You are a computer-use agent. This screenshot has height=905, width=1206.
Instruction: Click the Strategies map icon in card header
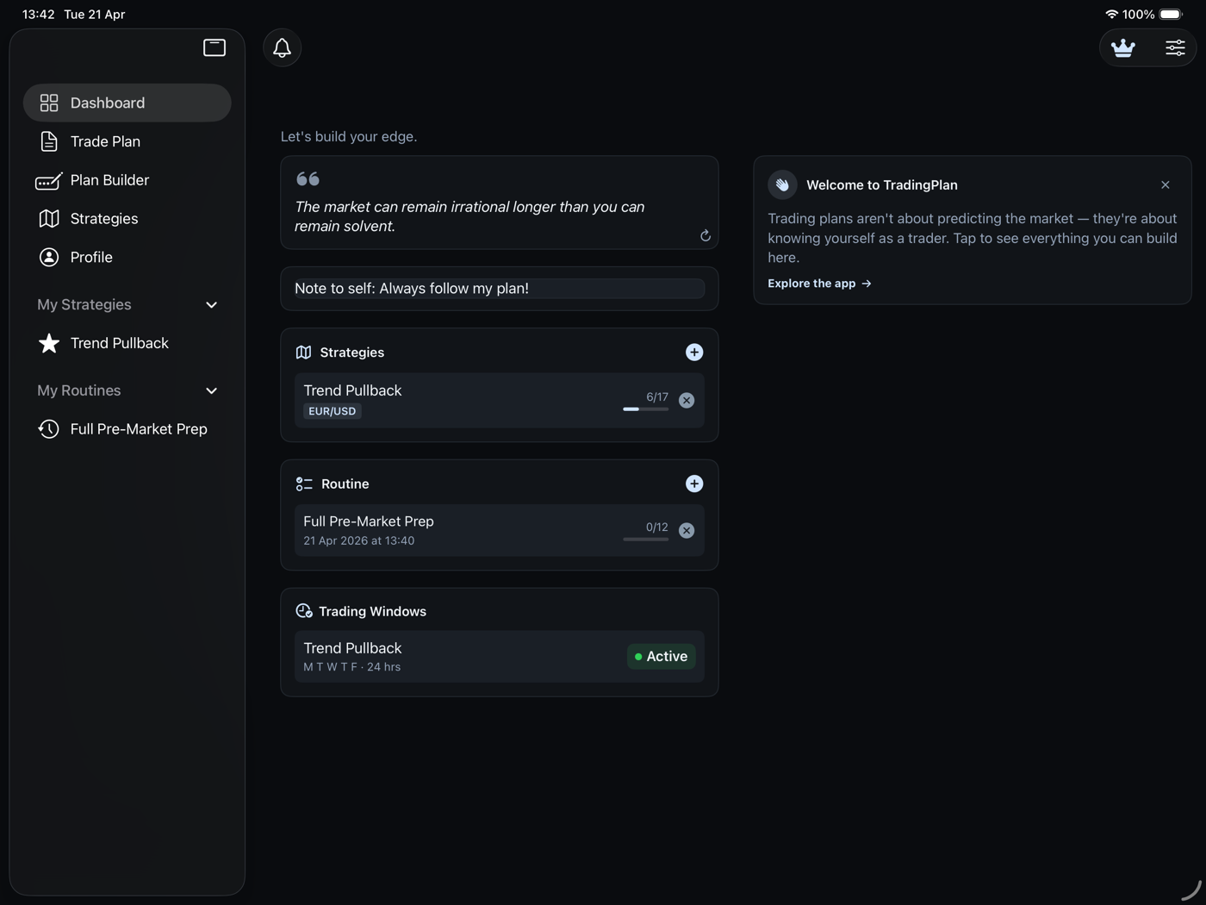click(x=303, y=353)
